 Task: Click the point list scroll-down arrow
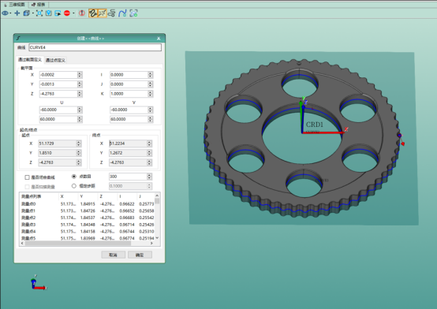(157, 238)
